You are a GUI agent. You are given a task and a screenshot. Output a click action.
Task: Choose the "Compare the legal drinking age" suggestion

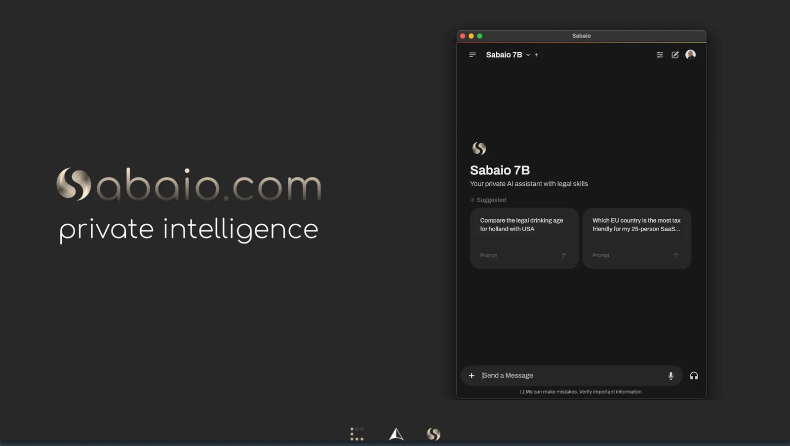coord(524,238)
